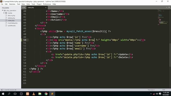Screen dimensions: 171x96
Task: Switch to Sublime Text on the taskbar
Action: pos(52,94)
